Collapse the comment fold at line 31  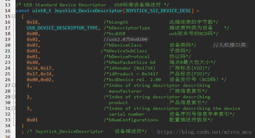[x=13, y=108]
